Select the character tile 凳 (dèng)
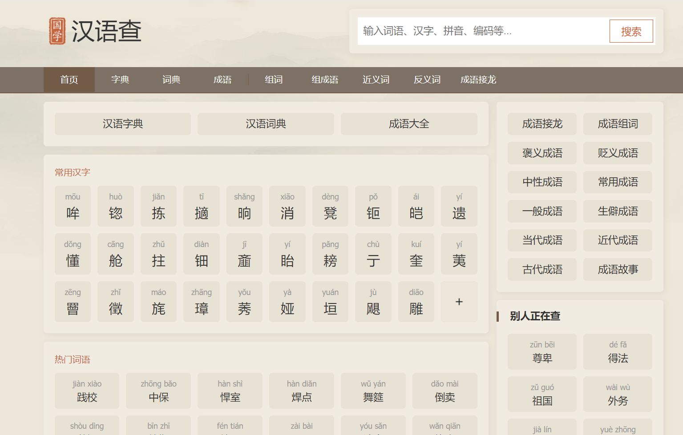 [x=330, y=207]
